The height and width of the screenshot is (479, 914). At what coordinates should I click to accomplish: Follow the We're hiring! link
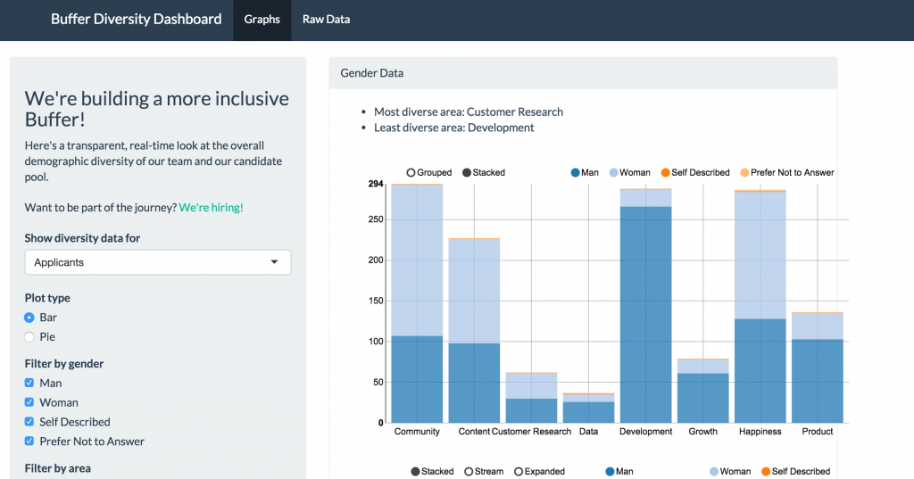point(211,208)
